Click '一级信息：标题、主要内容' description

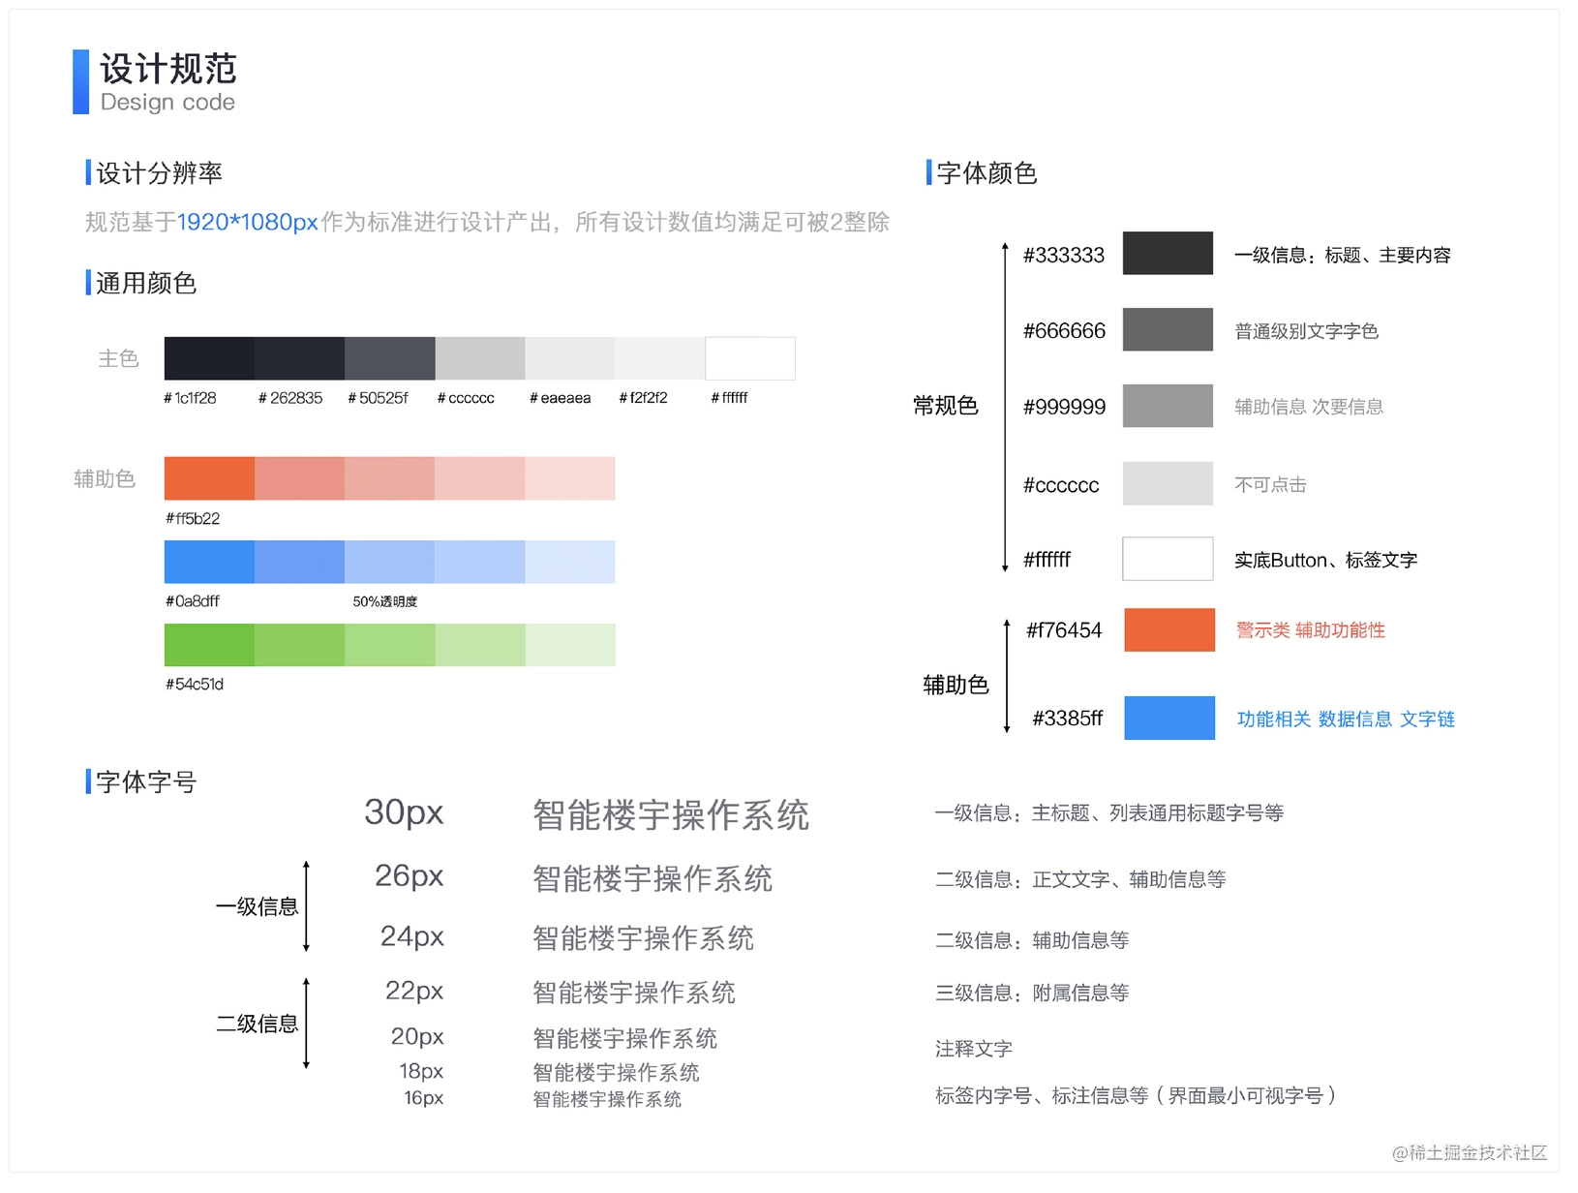[x=1343, y=255]
